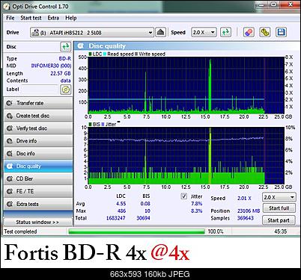Click the green progress bar

136,231
